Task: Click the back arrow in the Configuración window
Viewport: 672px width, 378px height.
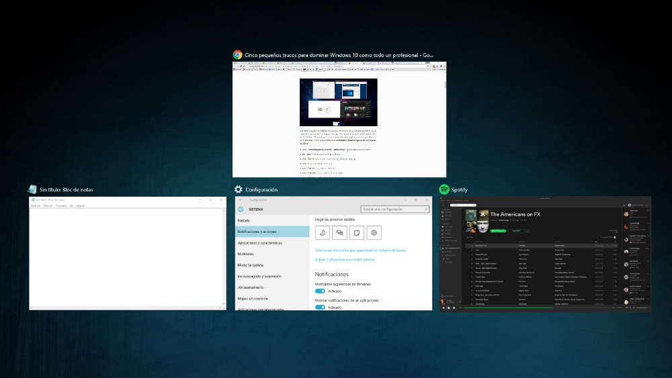Action: point(241,200)
